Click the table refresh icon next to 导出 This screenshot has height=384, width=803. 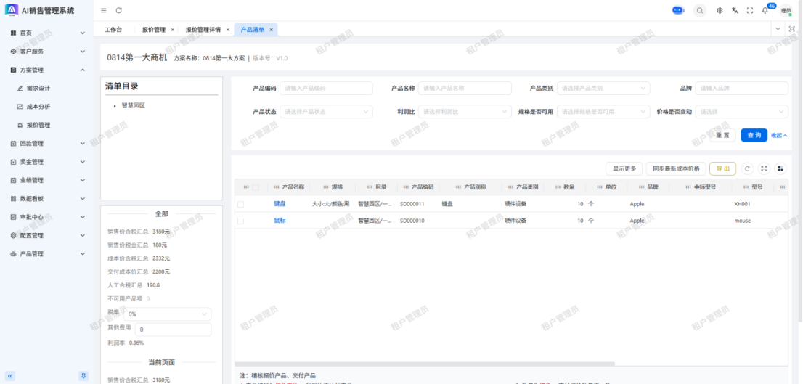click(x=747, y=168)
